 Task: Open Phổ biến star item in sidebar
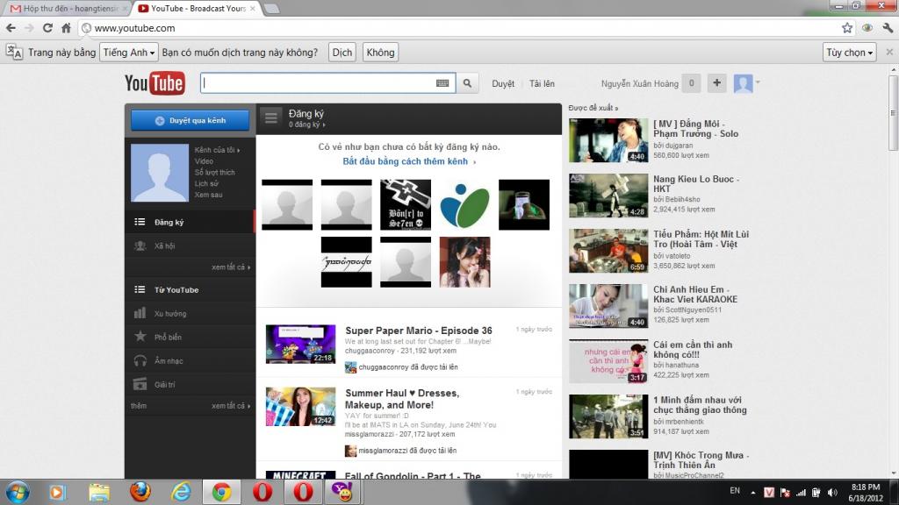tap(168, 337)
